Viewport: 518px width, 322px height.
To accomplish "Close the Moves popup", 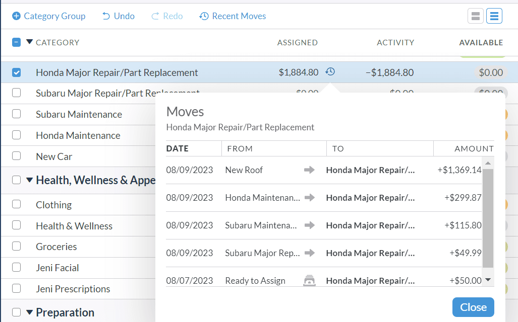I will tap(473, 307).
